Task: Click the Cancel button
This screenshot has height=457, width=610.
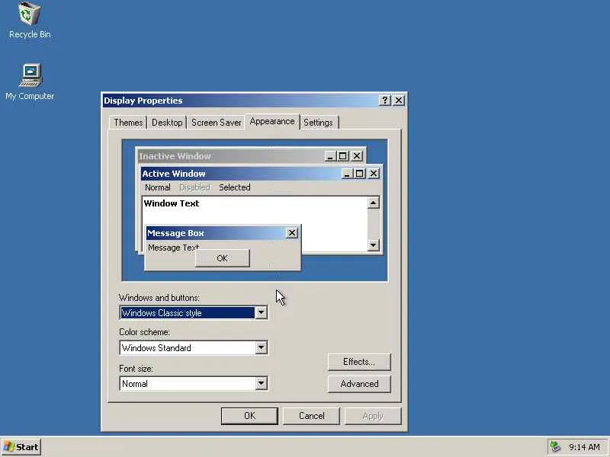Action: click(311, 416)
